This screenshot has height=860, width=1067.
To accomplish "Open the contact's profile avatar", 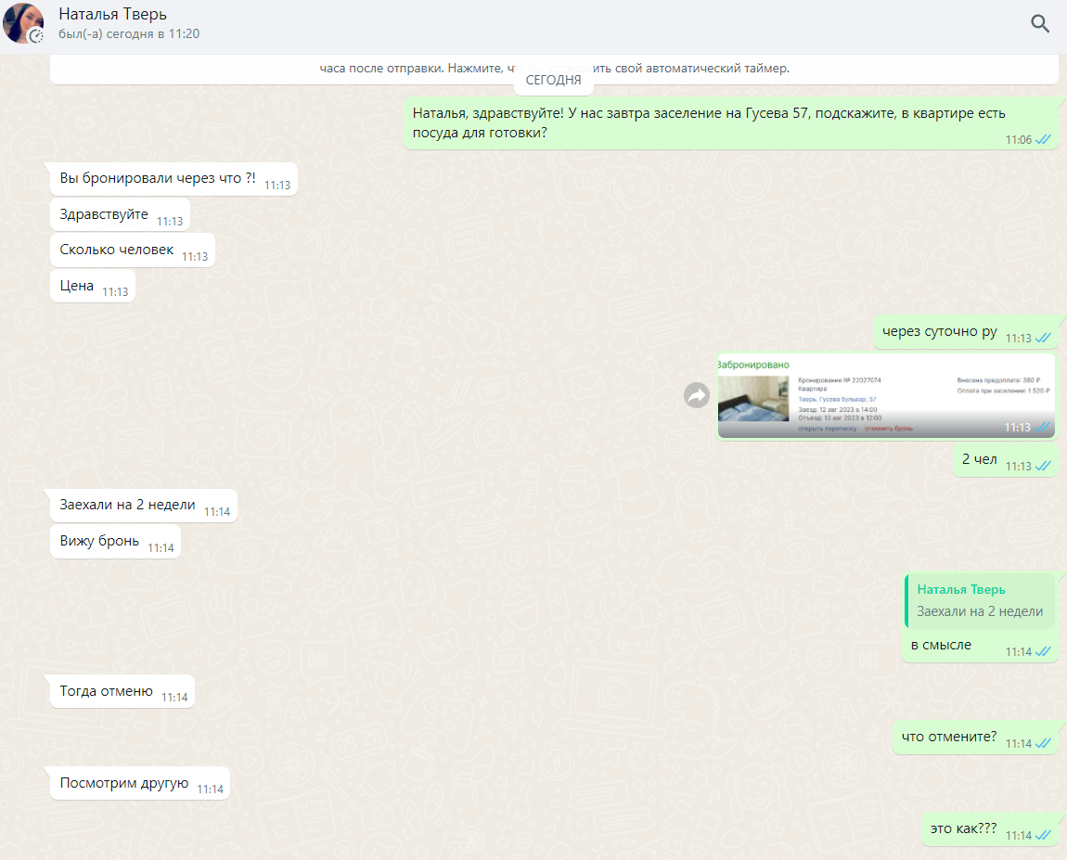I will [23, 22].
